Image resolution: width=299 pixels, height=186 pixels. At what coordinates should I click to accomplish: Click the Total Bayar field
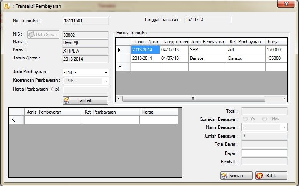point(264,144)
